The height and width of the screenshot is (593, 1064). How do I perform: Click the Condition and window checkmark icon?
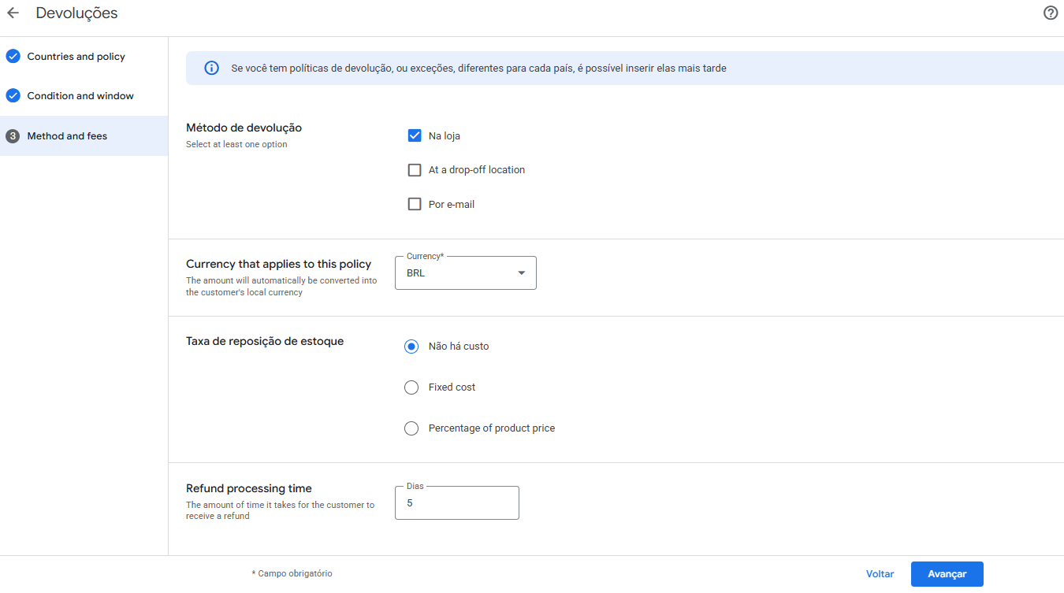pos(13,96)
